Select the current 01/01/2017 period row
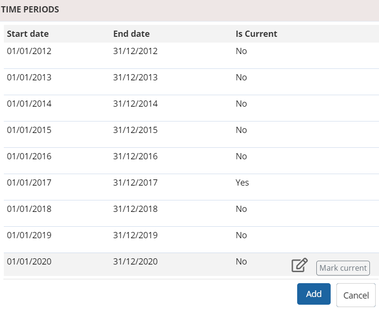The height and width of the screenshot is (309, 379). point(29,183)
